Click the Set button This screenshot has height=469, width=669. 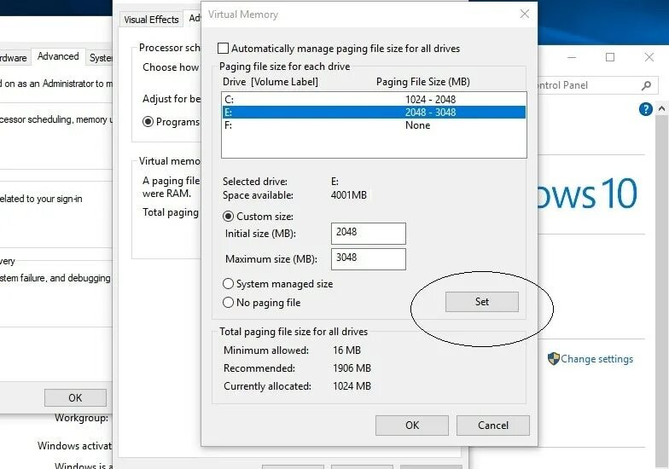coord(481,302)
